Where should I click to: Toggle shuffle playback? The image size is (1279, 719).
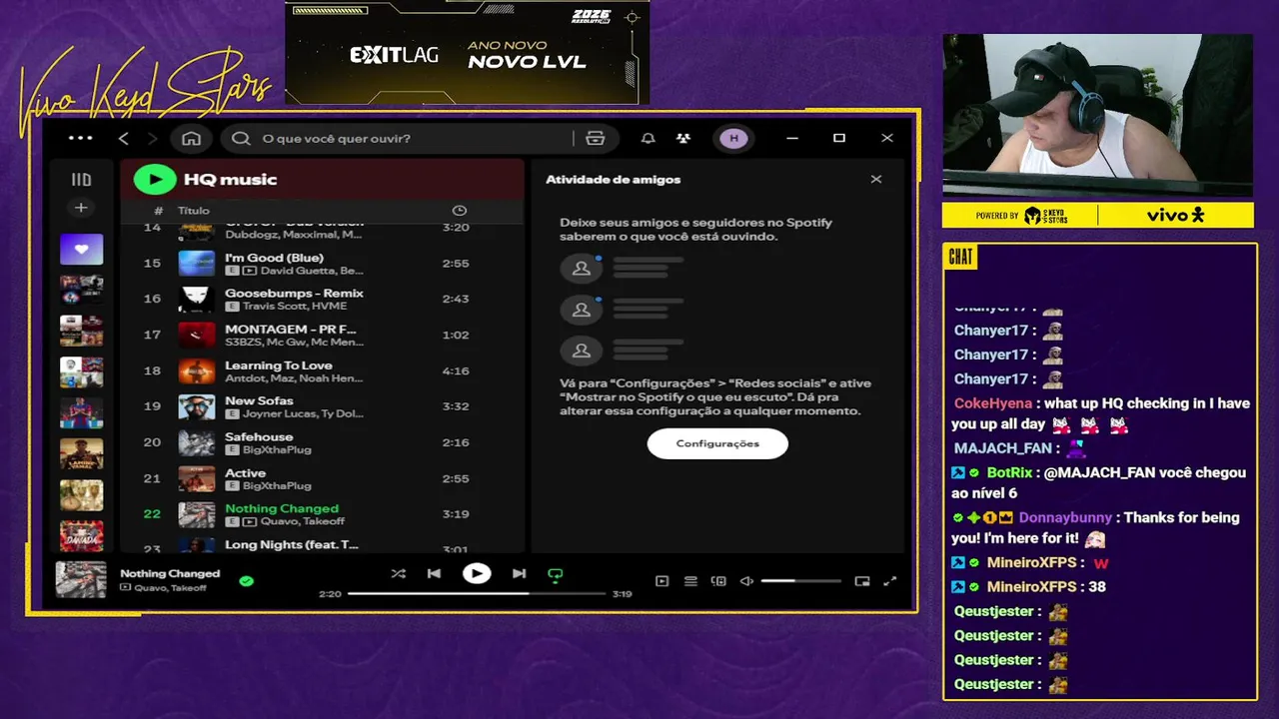[398, 574]
